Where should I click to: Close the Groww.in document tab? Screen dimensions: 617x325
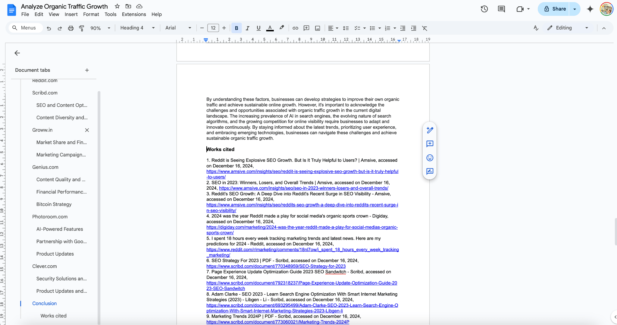pyautogui.click(x=87, y=130)
